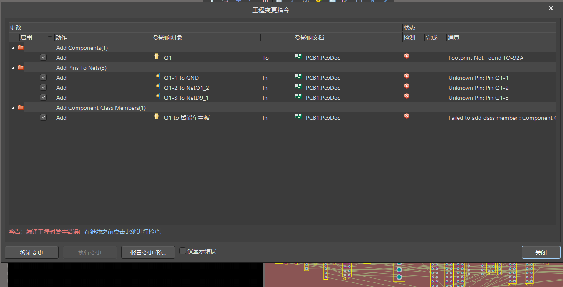The image size is (563, 287).
Task: Click the 受影响对象 column header
Action: click(x=206, y=37)
